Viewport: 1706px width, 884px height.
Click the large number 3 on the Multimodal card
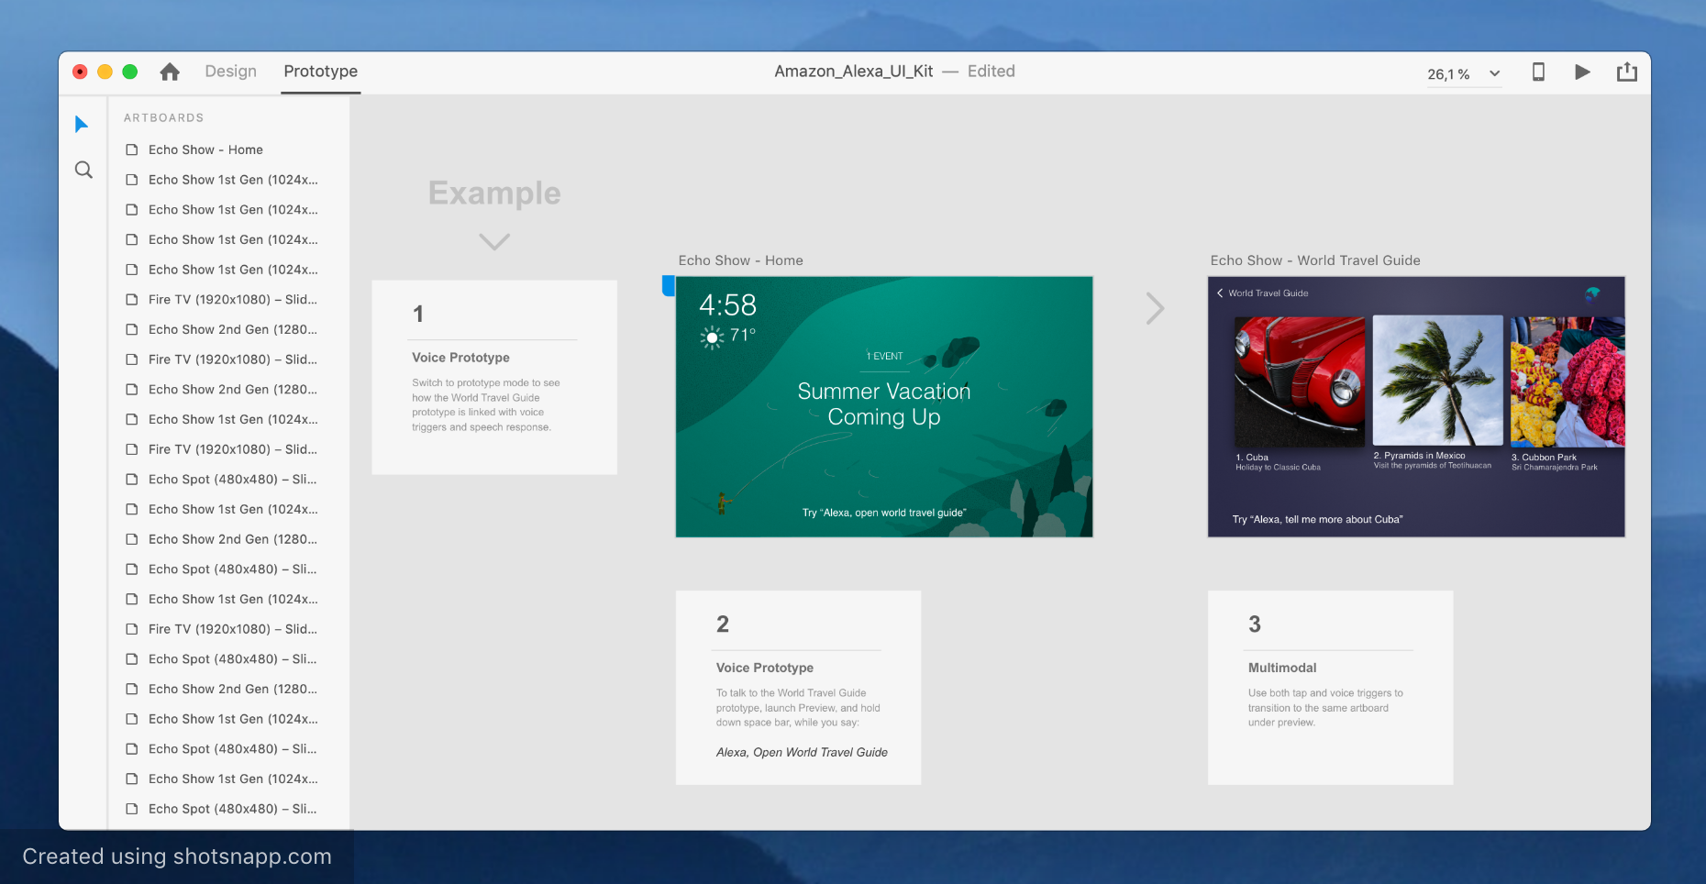click(x=1255, y=624)
